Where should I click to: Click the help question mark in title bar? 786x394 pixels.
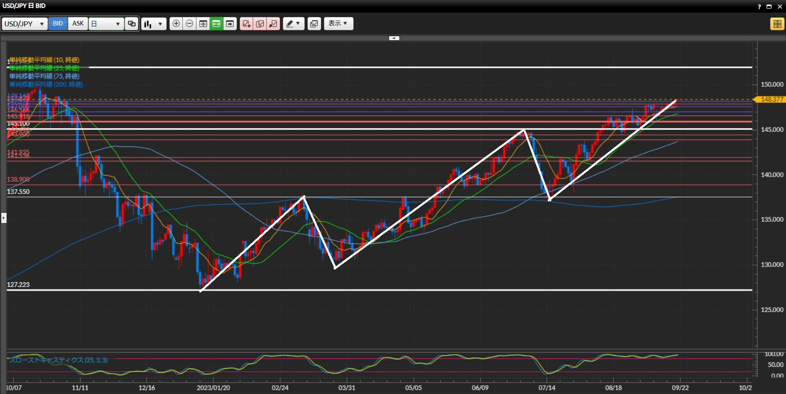click(x=759, y=7)
